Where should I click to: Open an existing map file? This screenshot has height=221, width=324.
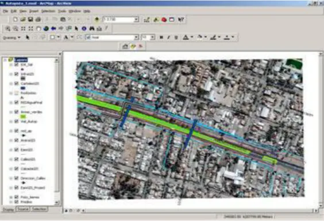[23, 20]
